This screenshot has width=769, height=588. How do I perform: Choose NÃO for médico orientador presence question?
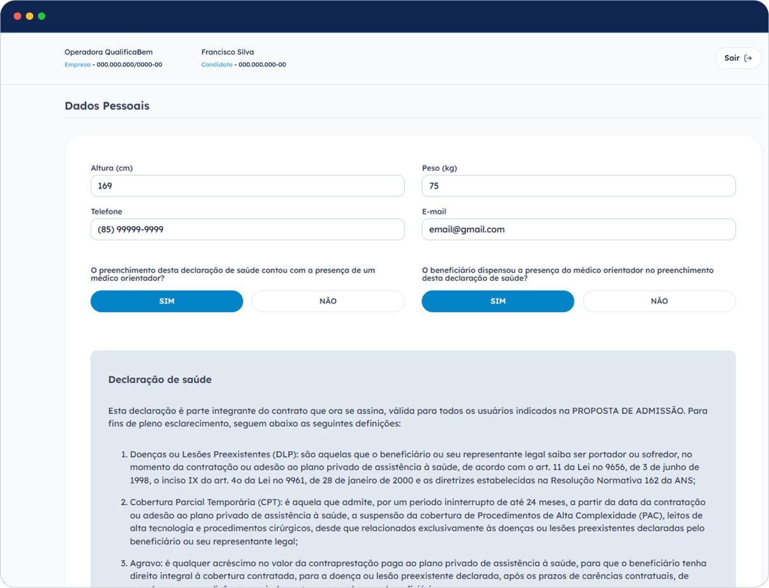tap(328, 301)
